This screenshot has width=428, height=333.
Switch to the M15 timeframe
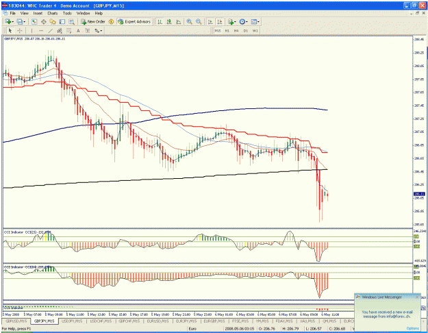[x=218, y=31]
